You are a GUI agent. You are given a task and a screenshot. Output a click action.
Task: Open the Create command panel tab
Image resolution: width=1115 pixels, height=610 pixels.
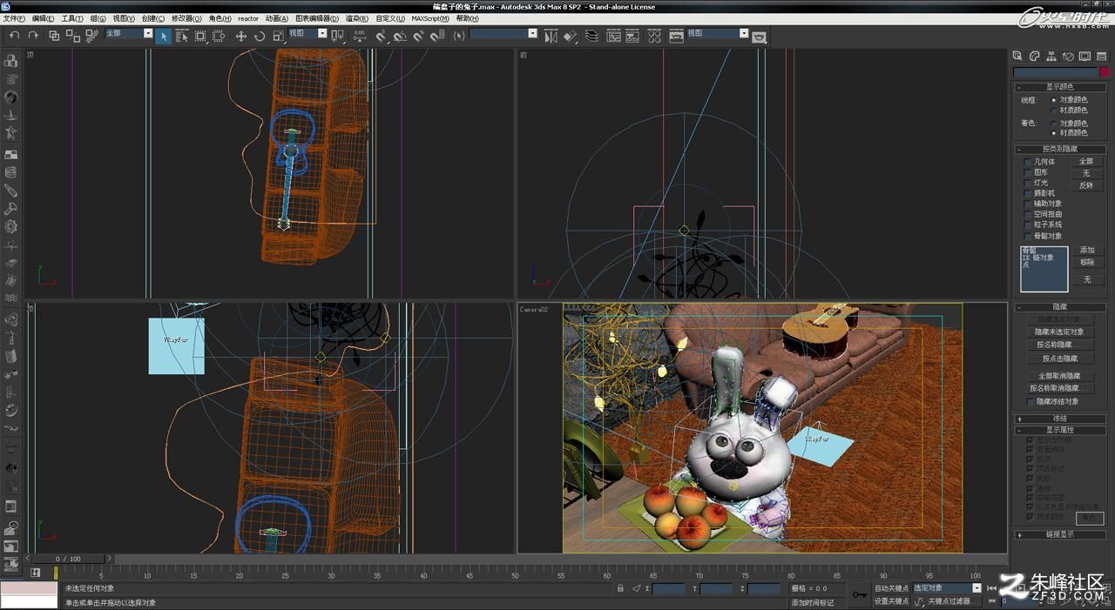click(1017, 56)
